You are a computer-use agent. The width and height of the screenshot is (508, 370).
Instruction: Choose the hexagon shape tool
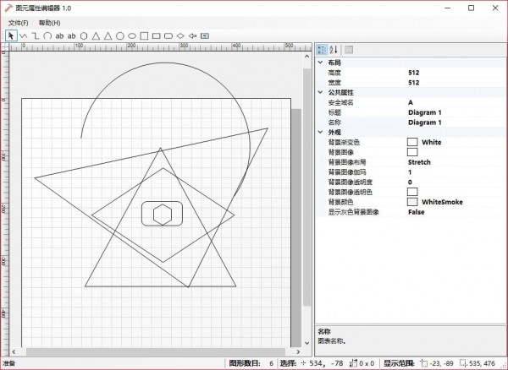[84, 35]
